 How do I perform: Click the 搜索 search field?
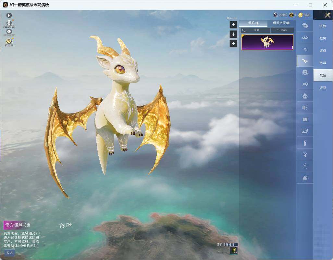point(255,30)
